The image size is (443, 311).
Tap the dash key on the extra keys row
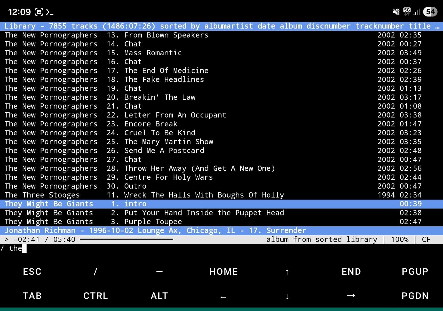(159, 272)
